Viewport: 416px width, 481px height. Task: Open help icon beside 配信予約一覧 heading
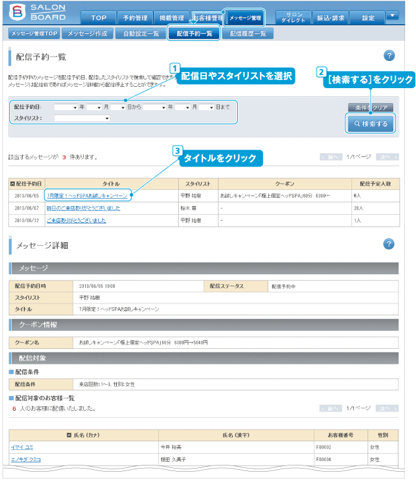pyautogui.click(x=389, y=56)
